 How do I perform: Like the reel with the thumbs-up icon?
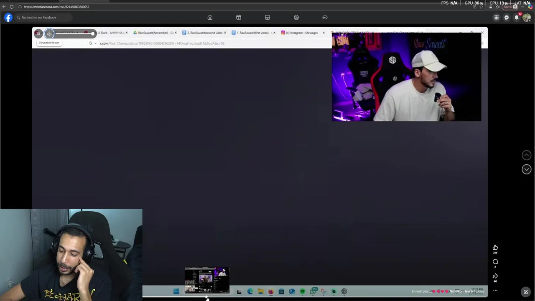click(495, 247)
